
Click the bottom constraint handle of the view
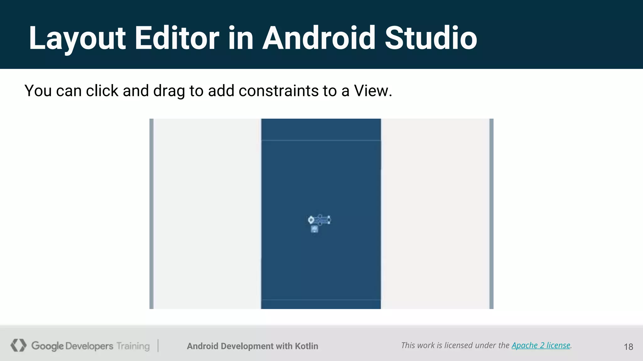tap(320, 224)
